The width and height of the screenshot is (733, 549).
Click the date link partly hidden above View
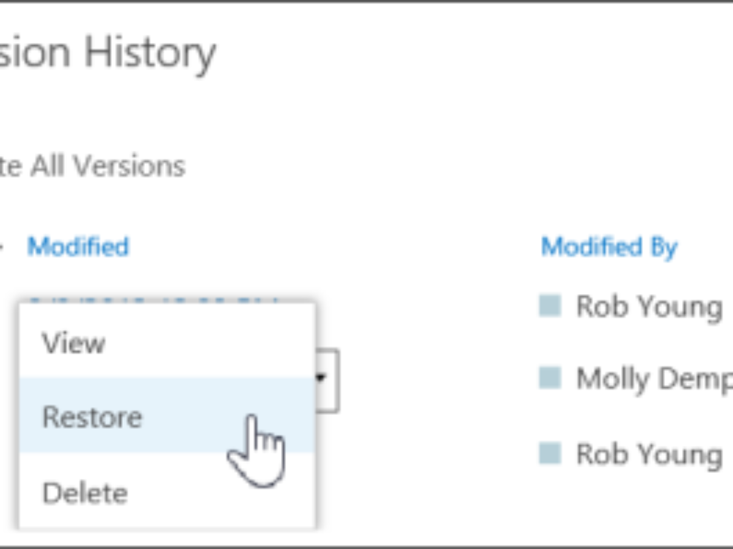point(153,300)
